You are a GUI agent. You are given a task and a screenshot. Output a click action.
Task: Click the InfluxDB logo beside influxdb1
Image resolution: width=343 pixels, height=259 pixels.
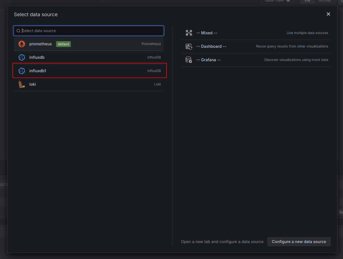(x=21, y=71)
